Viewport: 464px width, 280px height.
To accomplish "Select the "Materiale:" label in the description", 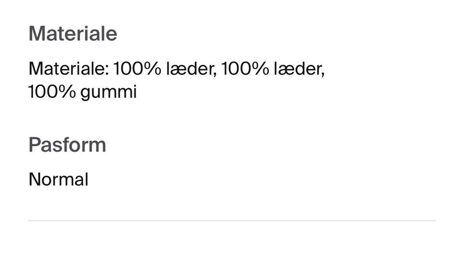I will coord(69,69).
